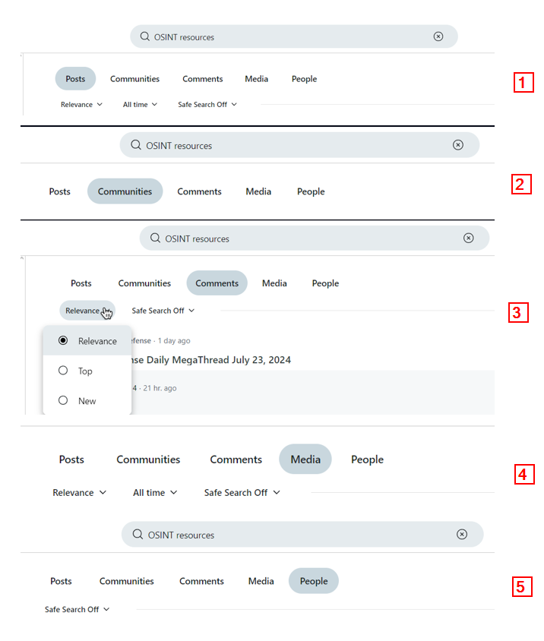Click the clear (X) icon in section 2's search bar
Viewport: 544px width, 641px height.
457,145
